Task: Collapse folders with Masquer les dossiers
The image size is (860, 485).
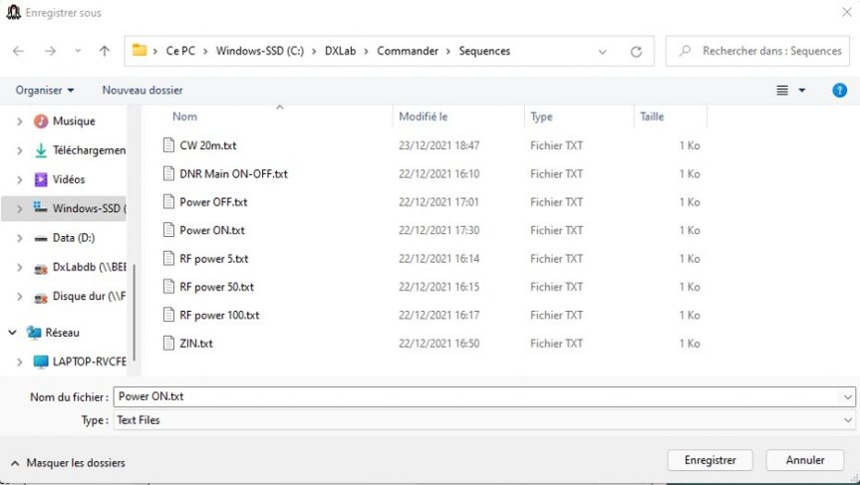Action: click(68, 463)
